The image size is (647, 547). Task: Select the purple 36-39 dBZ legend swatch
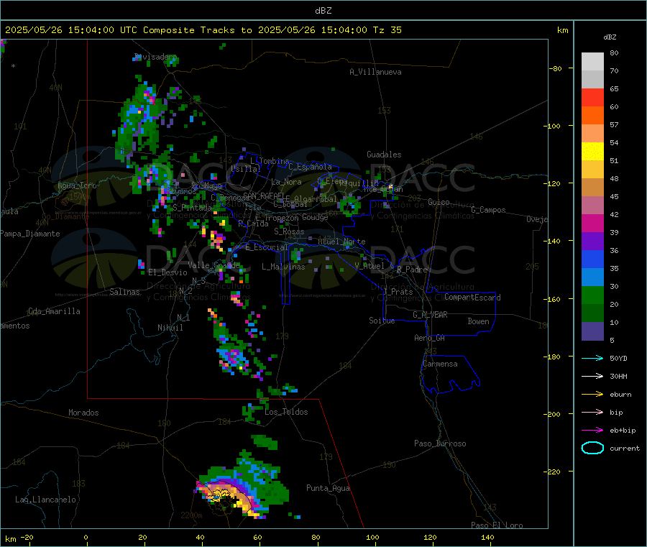(x=592, y=242)
